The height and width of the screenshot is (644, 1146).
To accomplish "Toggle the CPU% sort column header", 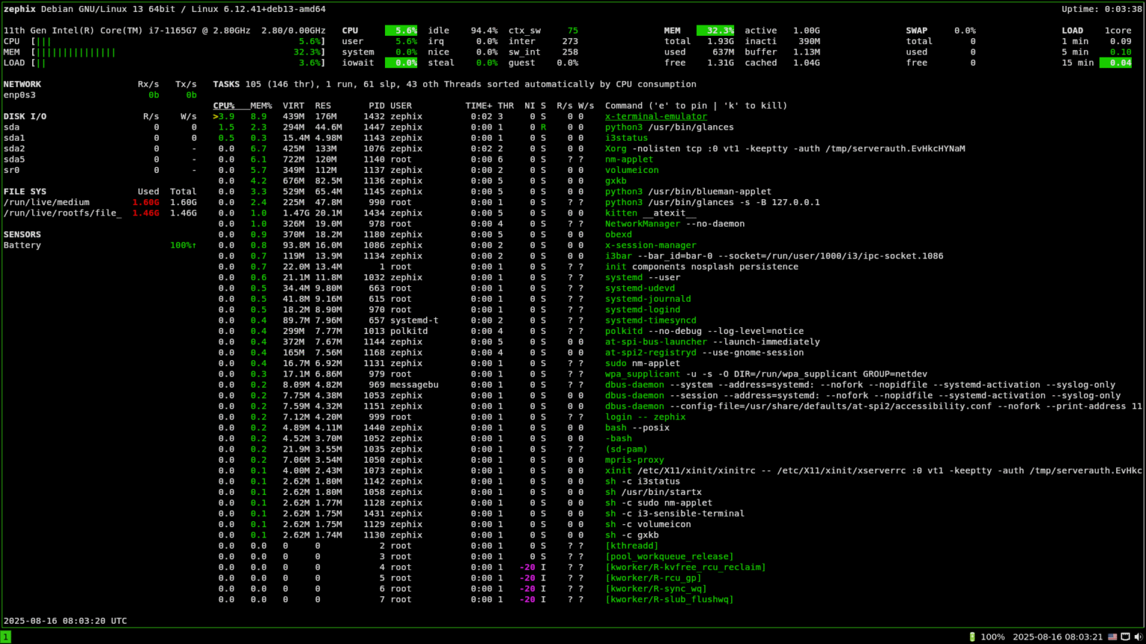I will (224, 105).
